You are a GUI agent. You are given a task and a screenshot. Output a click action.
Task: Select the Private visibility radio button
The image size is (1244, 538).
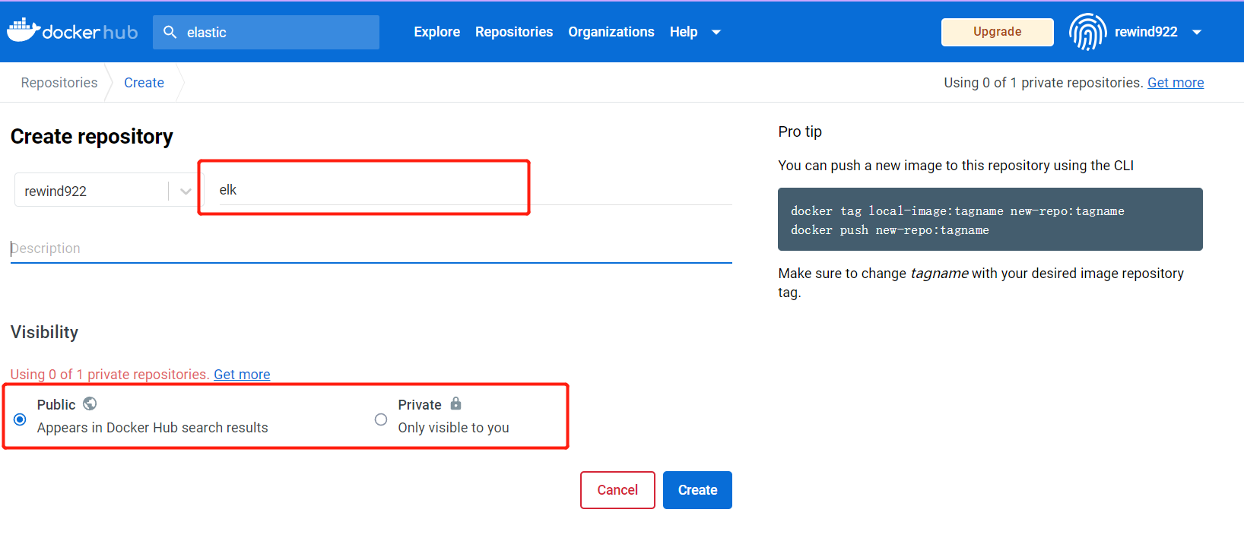pyautogui.click(x=381, y=419)
